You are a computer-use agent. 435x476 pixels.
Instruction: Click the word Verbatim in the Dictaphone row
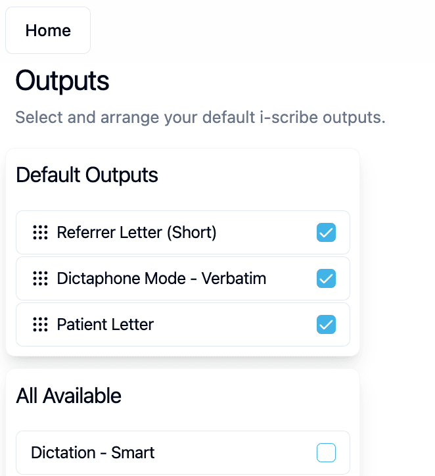point(234,278)
